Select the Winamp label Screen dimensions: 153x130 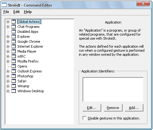pos(23,86)
